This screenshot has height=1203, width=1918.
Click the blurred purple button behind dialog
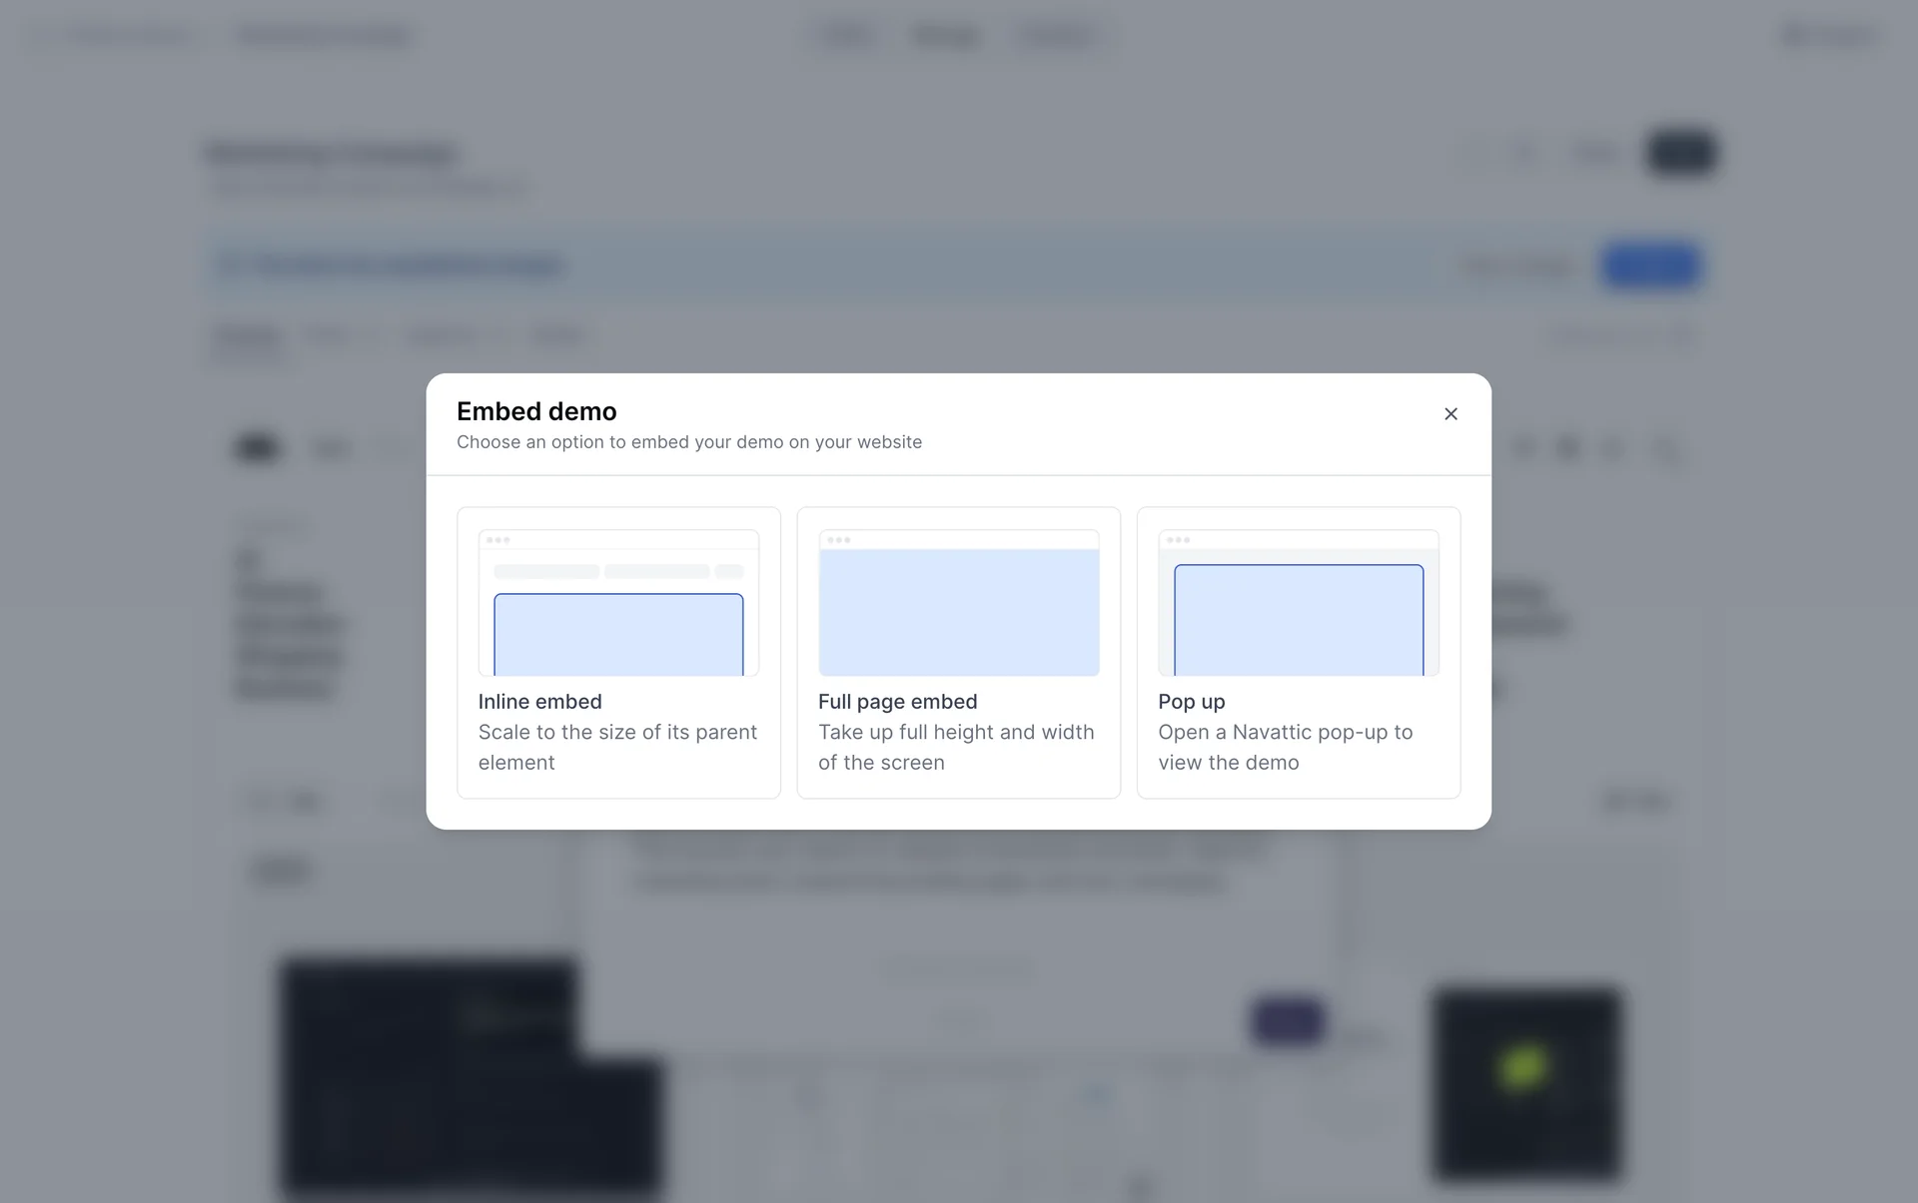(1287, 1020)
